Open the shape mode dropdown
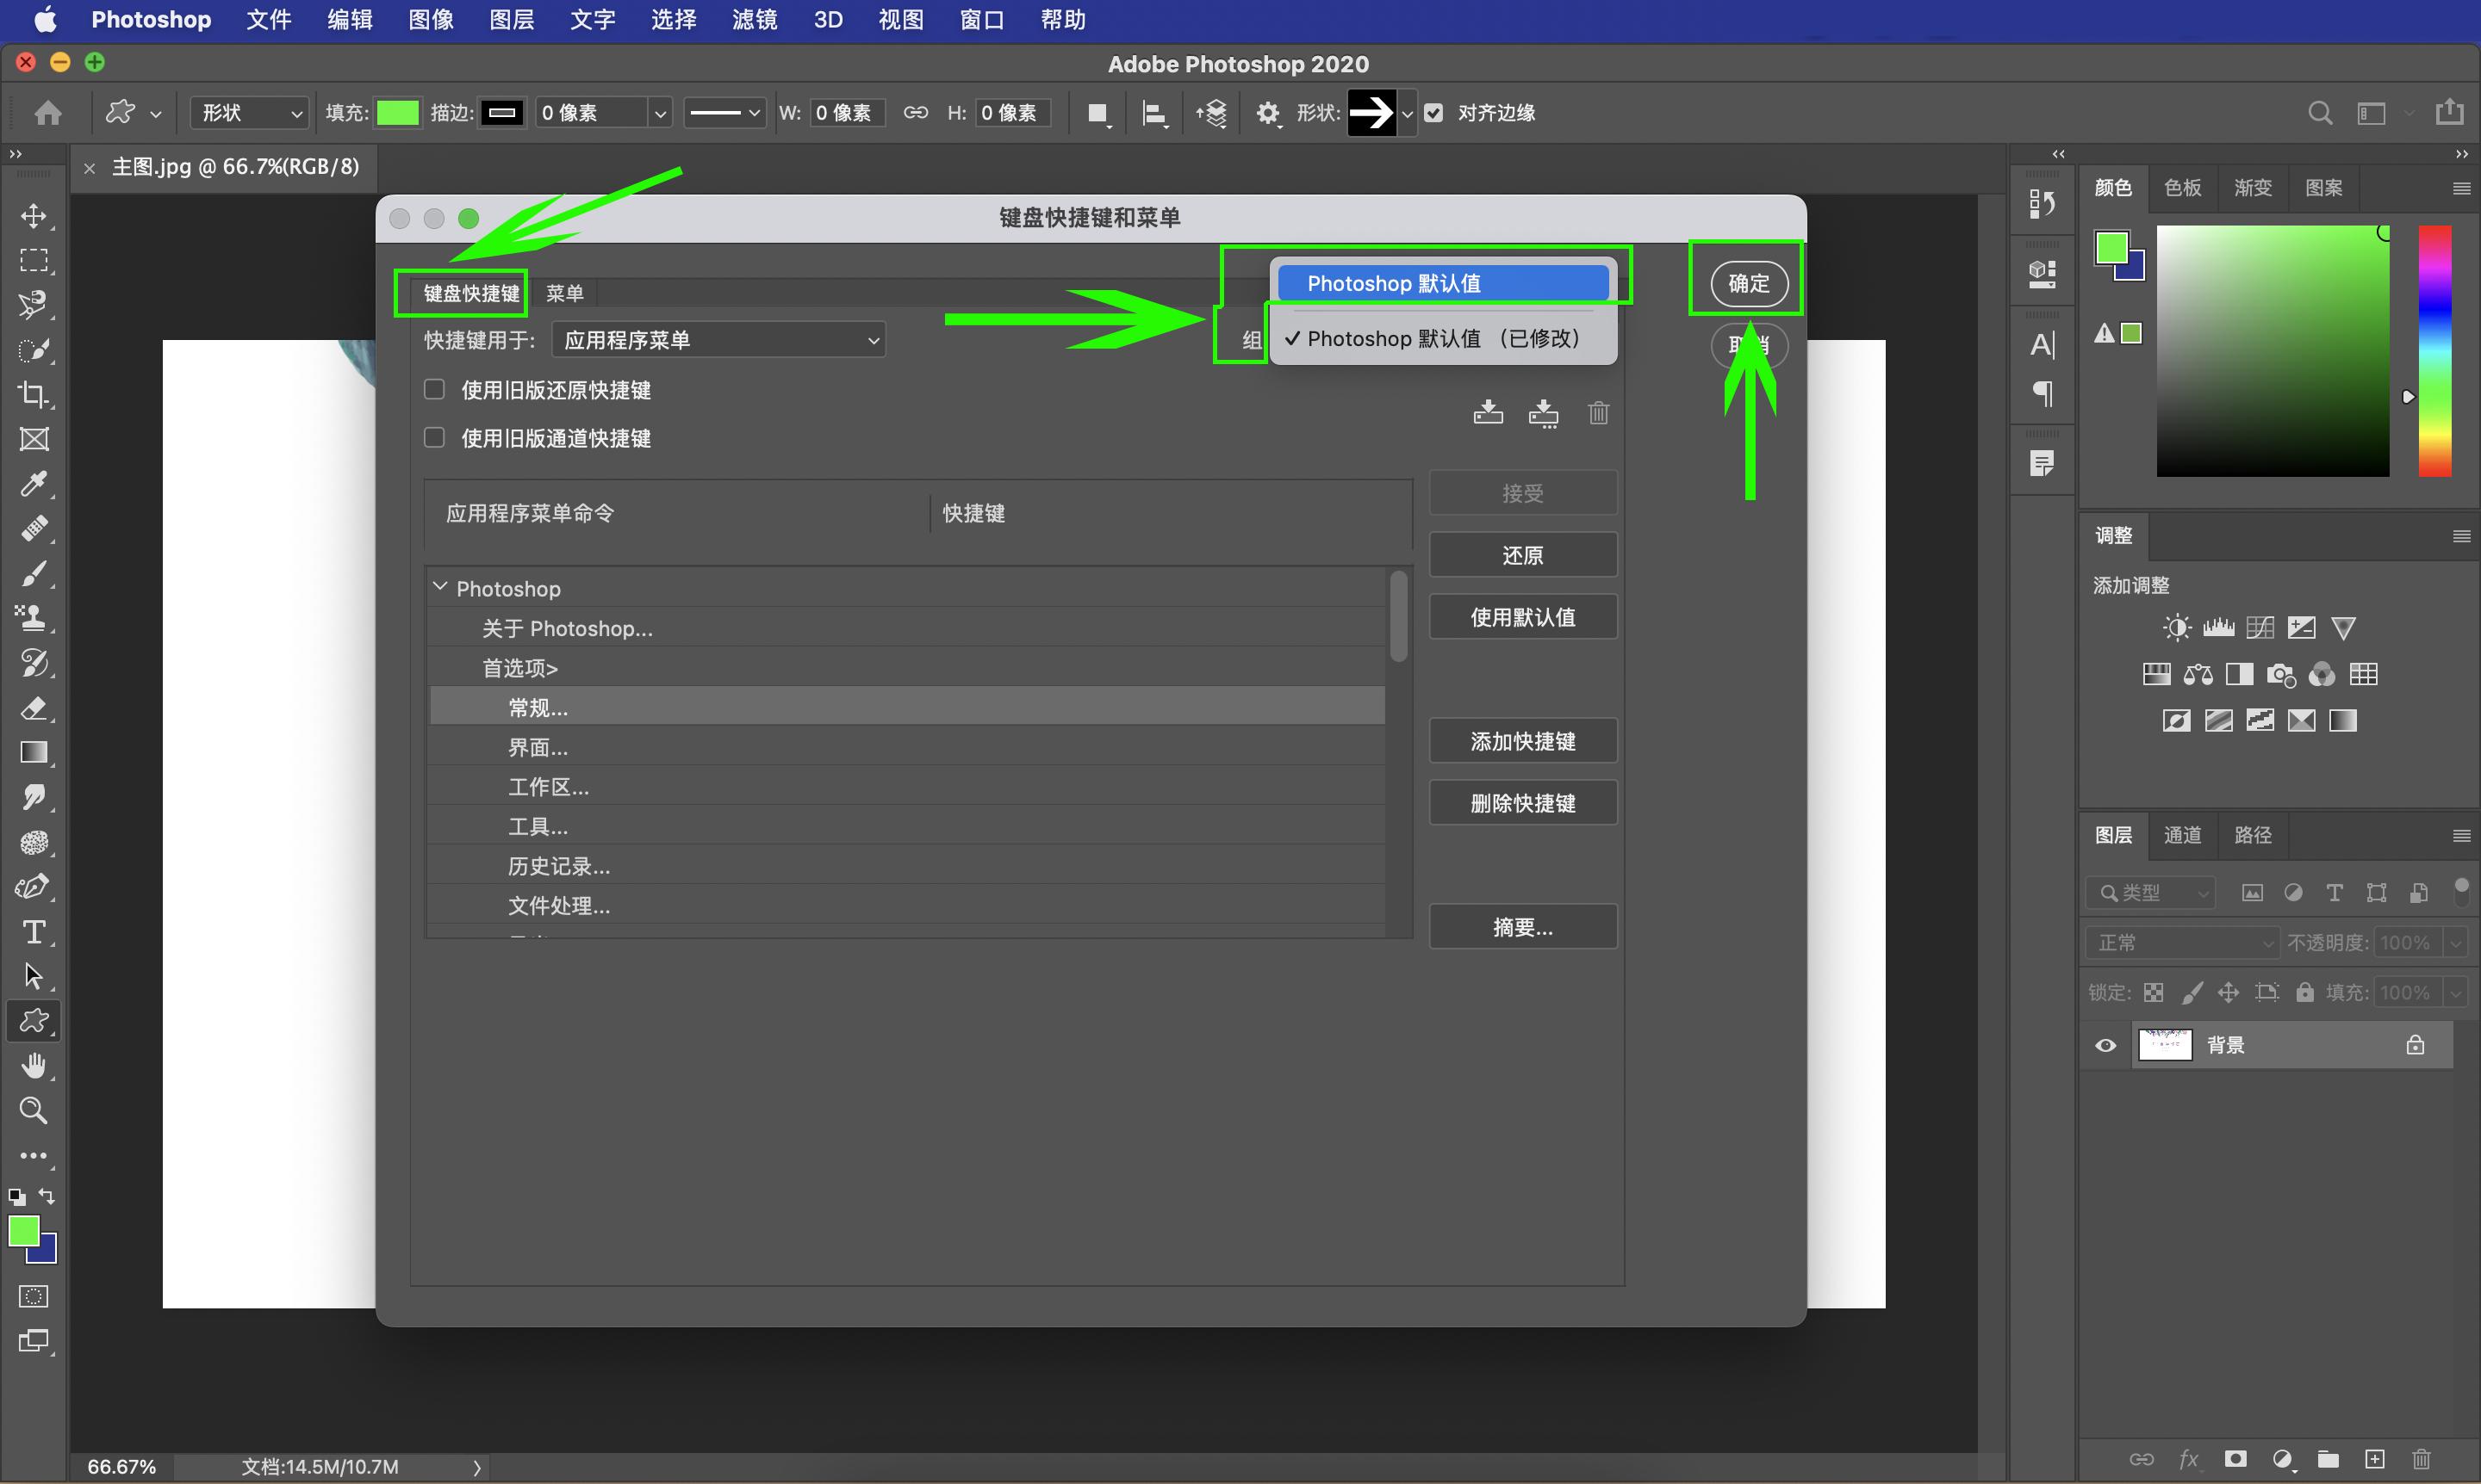 (248, 113)
